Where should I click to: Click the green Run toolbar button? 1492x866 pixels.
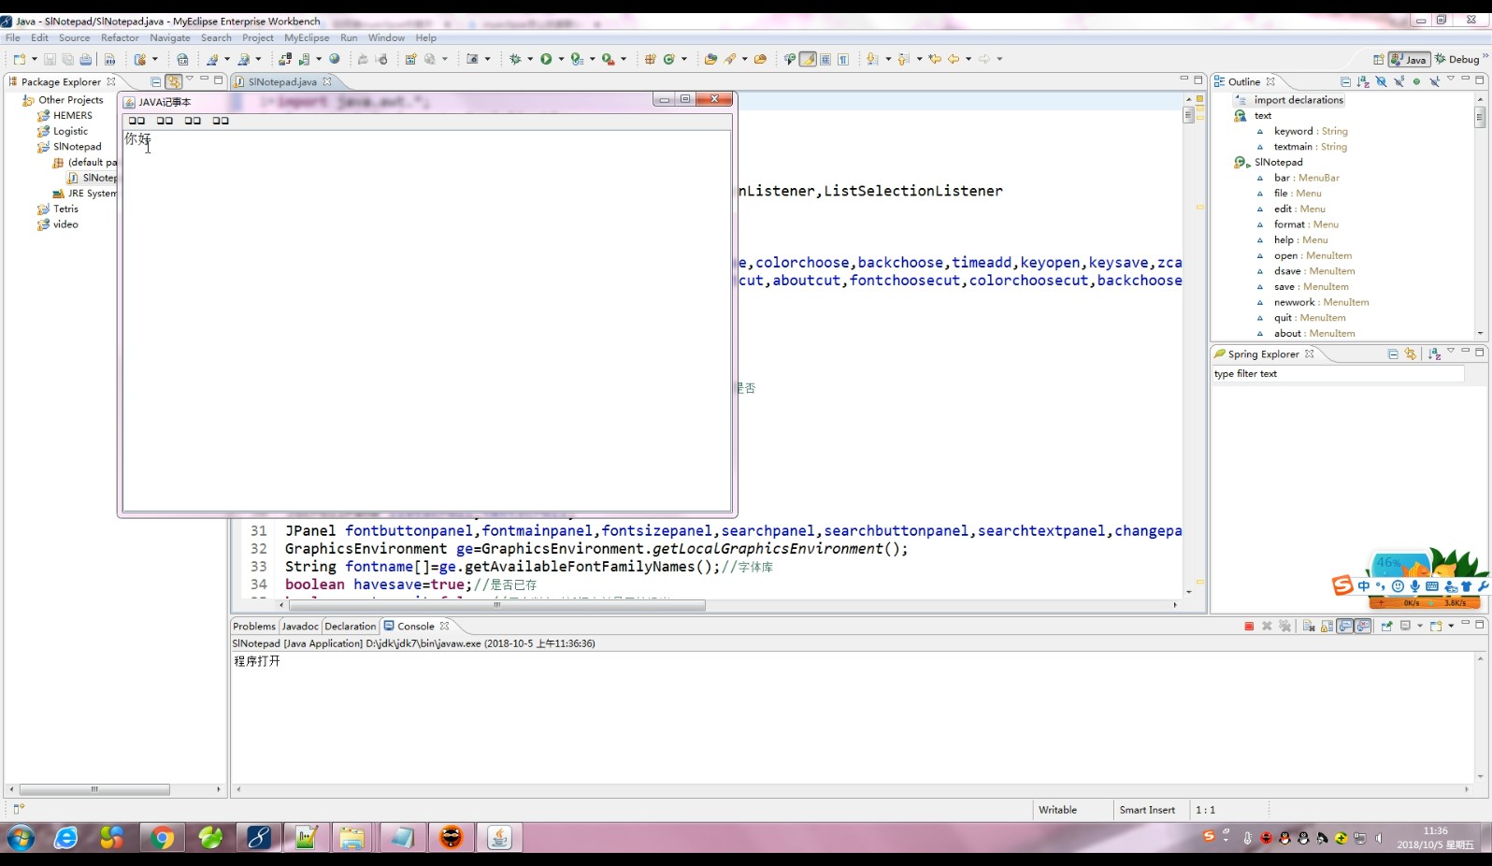[x=546, y=59]
